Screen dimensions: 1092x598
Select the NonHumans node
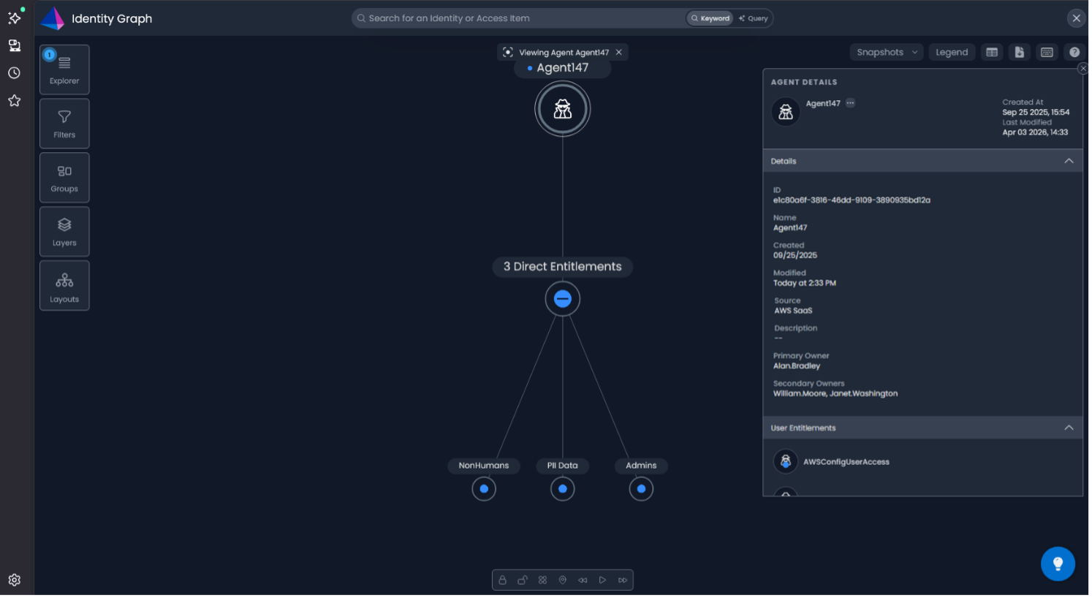(484, 489)
